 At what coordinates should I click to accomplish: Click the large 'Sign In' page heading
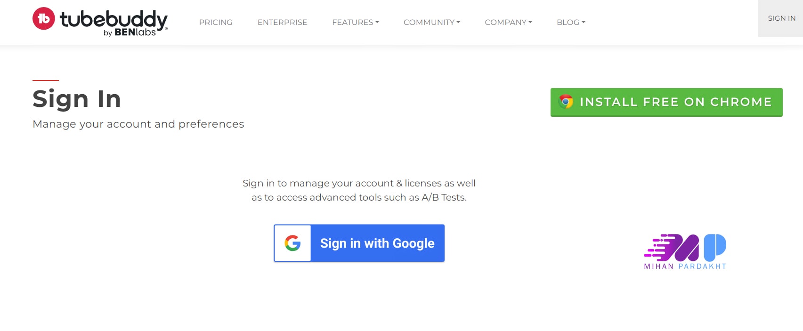pyautogui.click(x=77, y=99)
